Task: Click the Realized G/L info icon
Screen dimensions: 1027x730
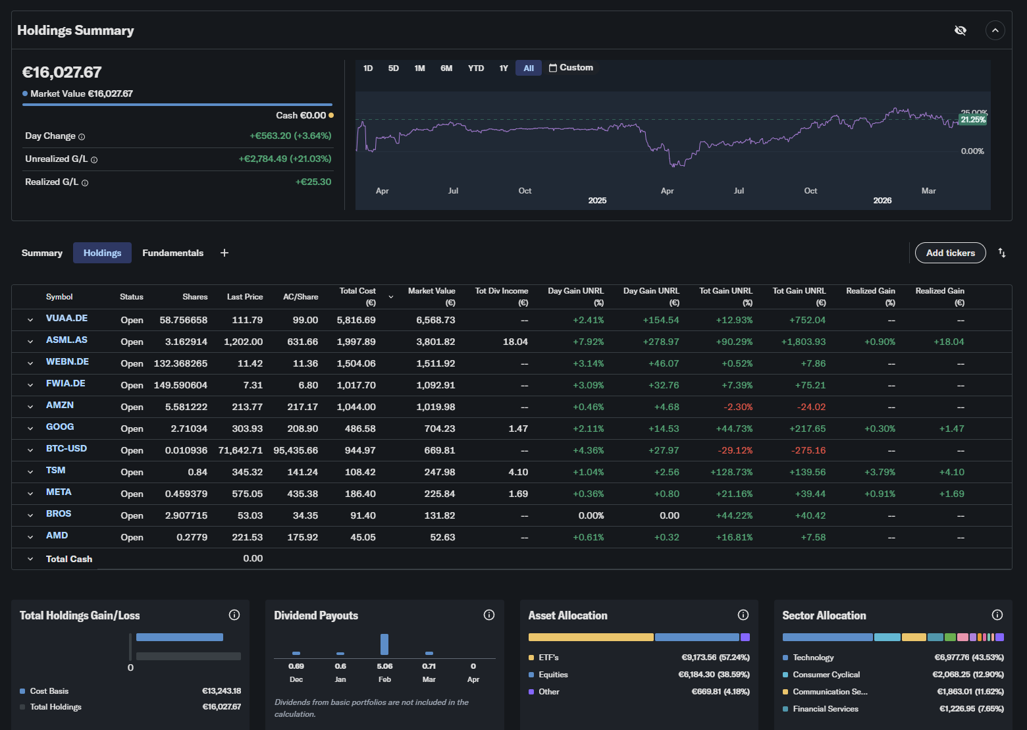Action: pyautogui.click(x=85, y=183)
